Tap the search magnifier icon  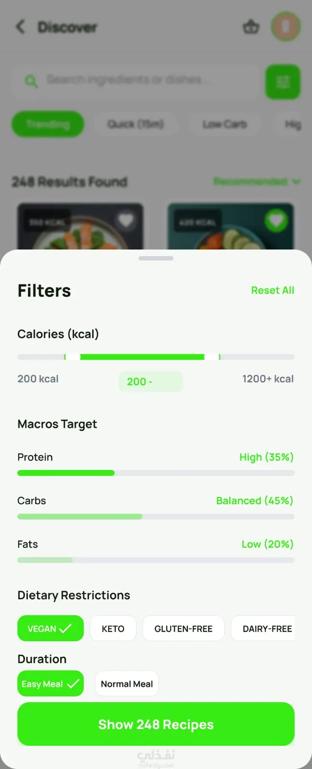[x=31, y=81]
